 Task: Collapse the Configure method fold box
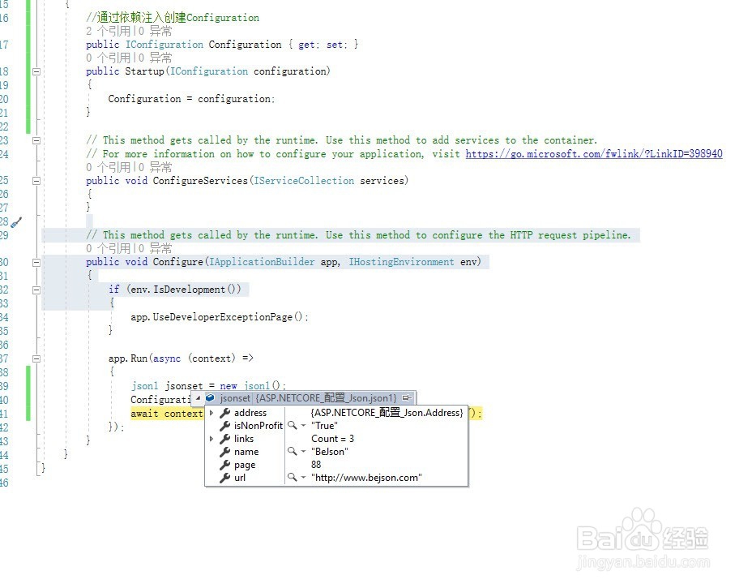click(x=36, y=261)
